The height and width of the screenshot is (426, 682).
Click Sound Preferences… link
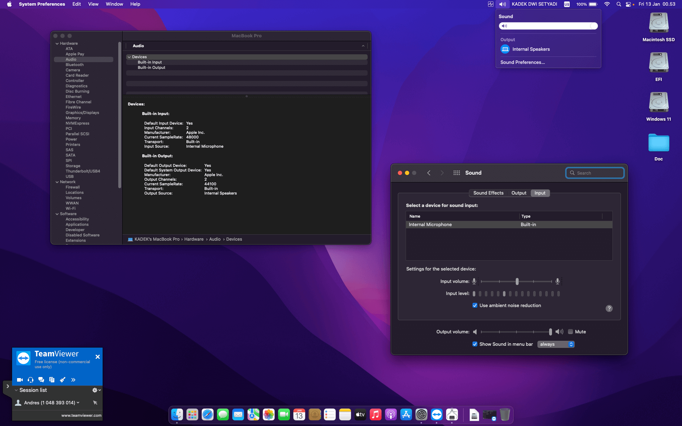(x=523, y=62)
